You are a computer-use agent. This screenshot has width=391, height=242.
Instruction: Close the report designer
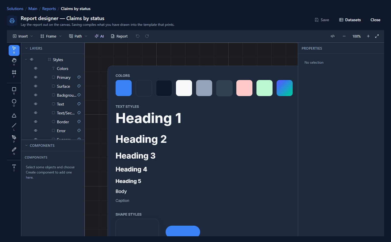(375, 20)
